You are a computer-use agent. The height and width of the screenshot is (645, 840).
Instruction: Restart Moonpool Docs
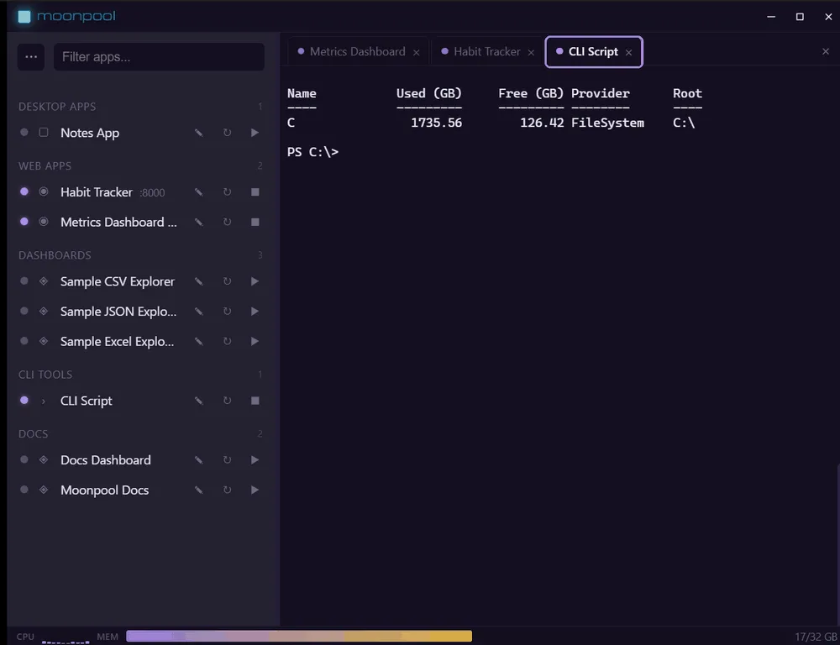pos(227,490)
